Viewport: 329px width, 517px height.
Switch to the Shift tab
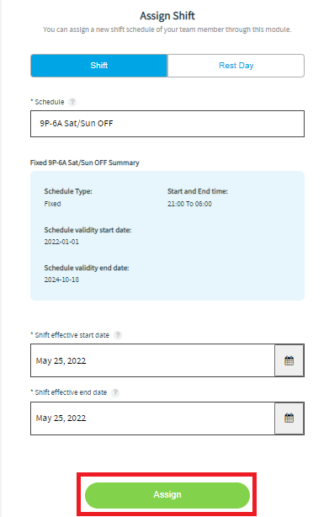(98, 66)
